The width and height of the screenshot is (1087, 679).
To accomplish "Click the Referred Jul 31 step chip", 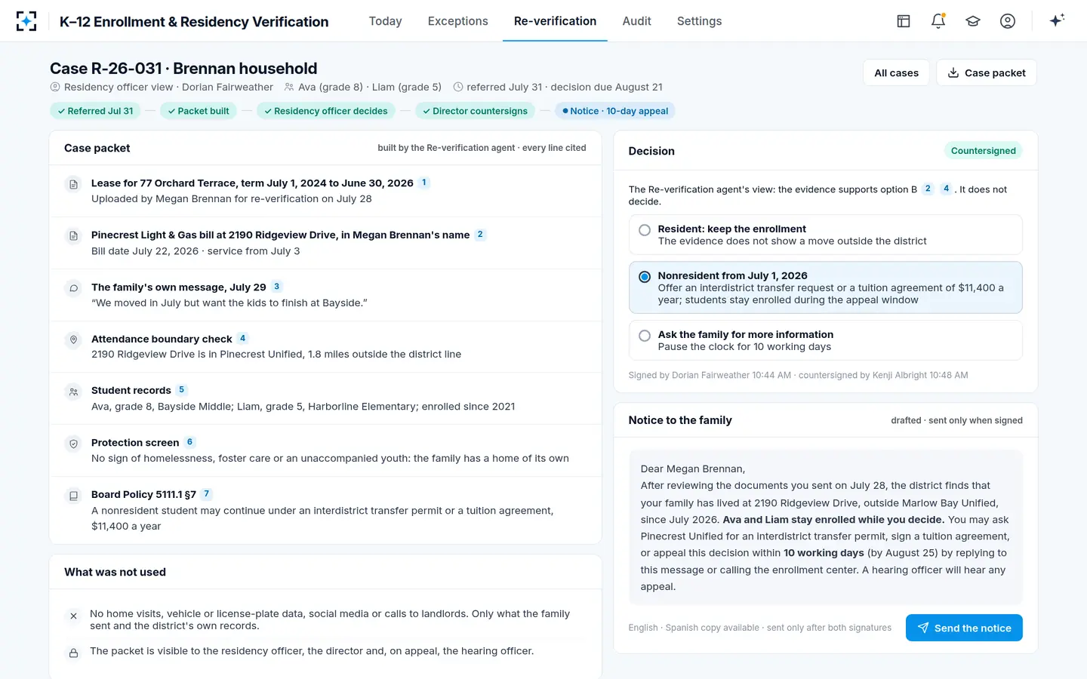I will (95, 111).
